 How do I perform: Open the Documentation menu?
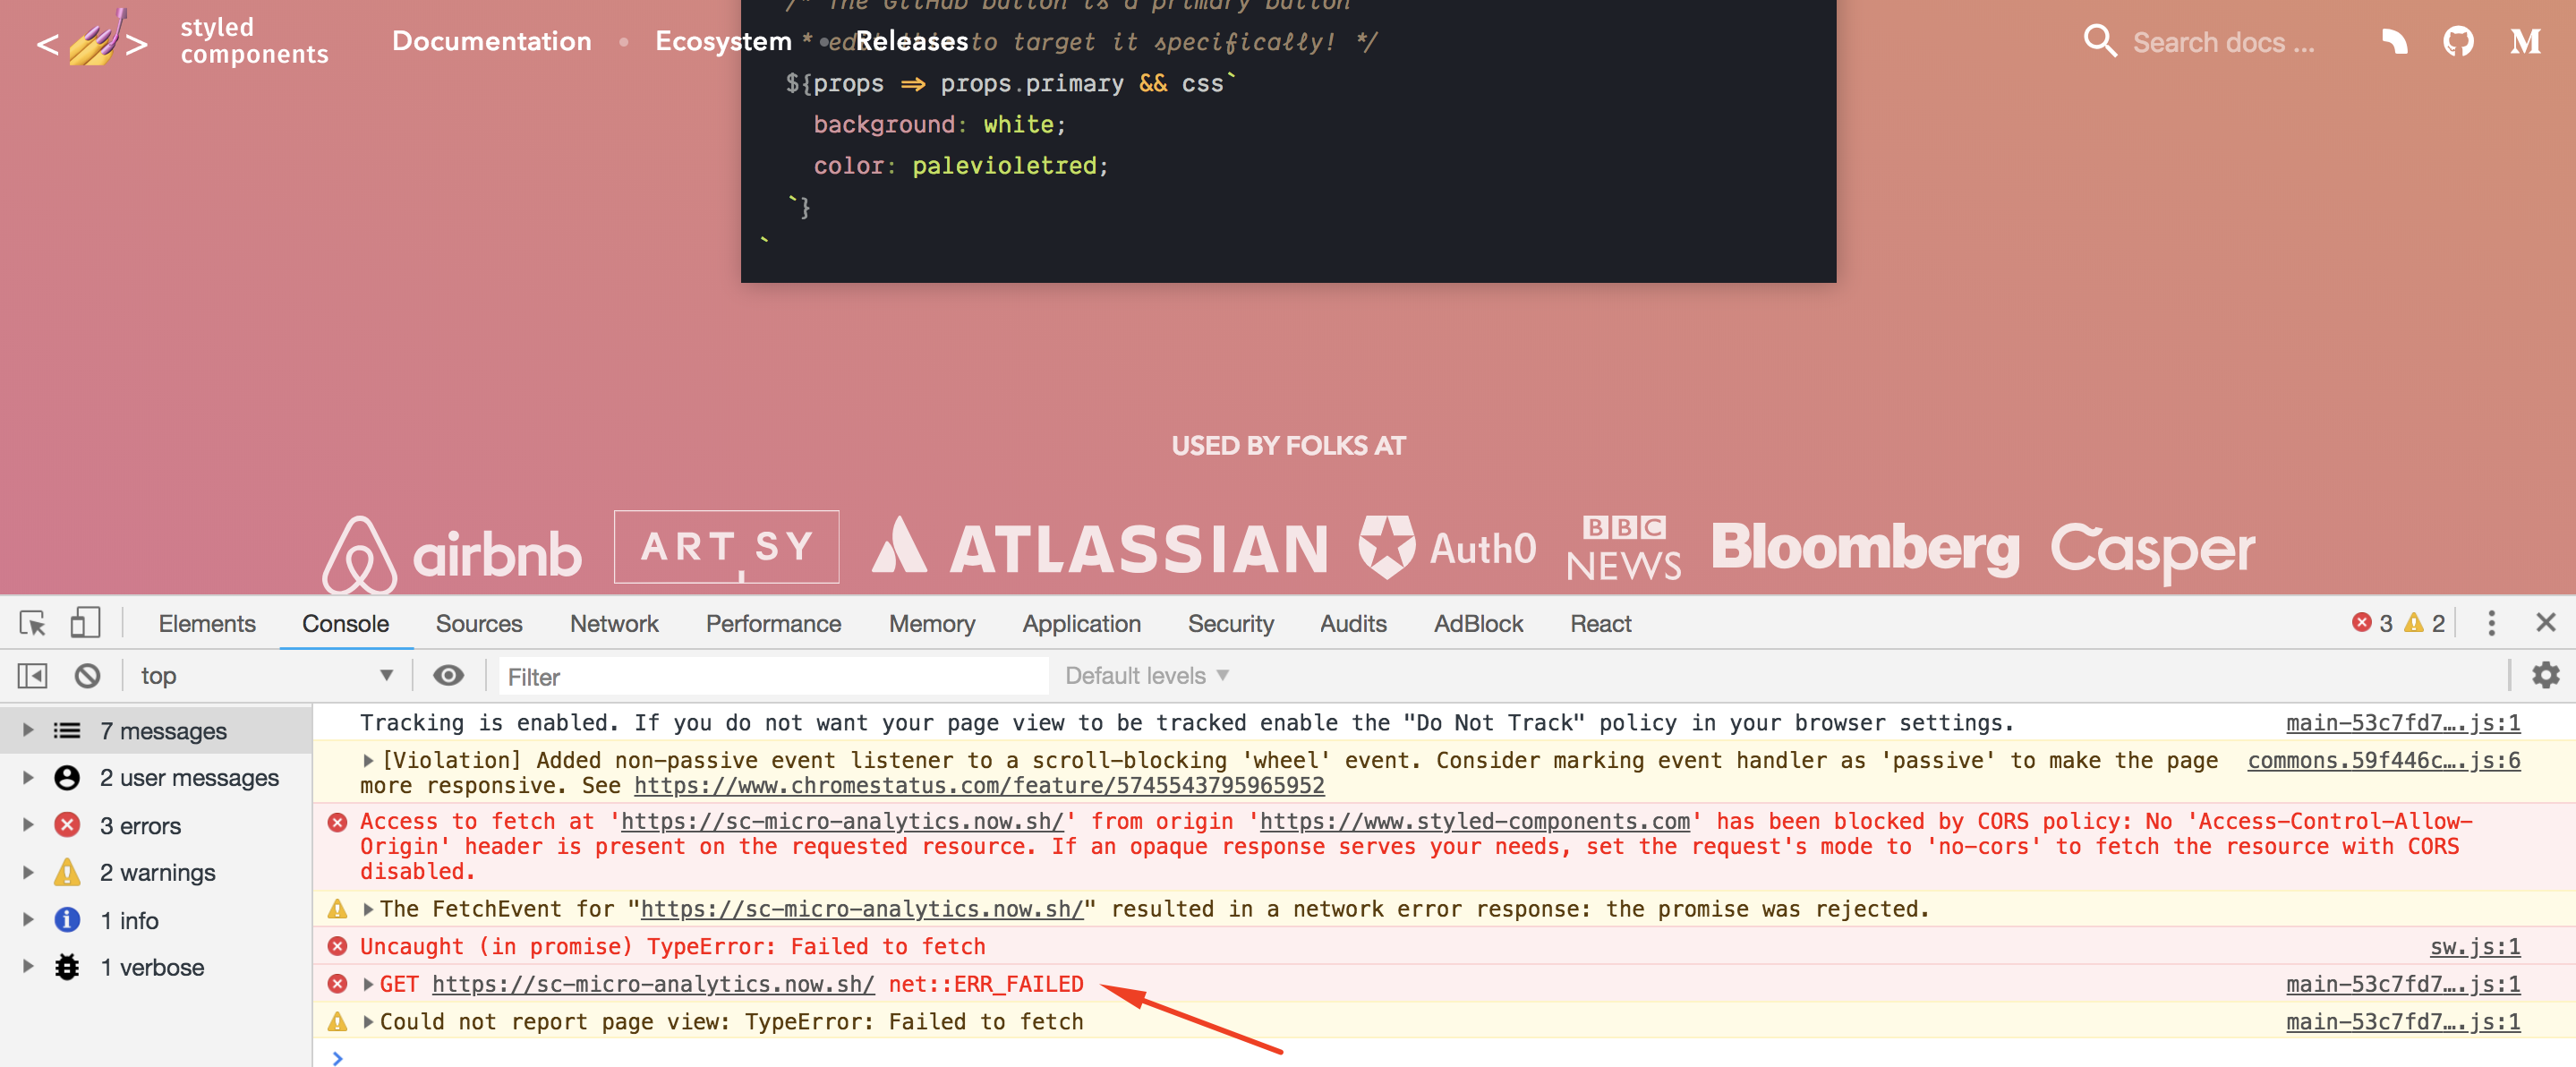pos(491,41)
